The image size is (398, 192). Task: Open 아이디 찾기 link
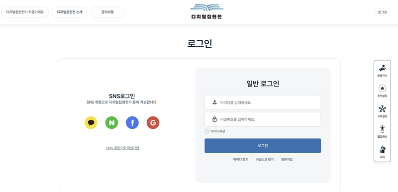(241, 160)
